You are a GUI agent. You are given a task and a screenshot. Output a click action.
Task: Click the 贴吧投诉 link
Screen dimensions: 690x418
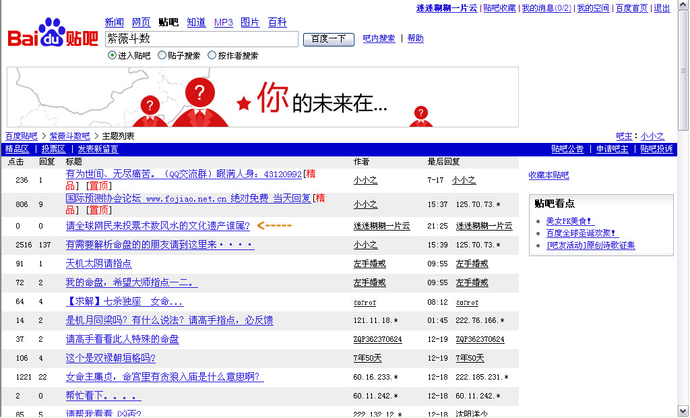[x=656, y=149]
